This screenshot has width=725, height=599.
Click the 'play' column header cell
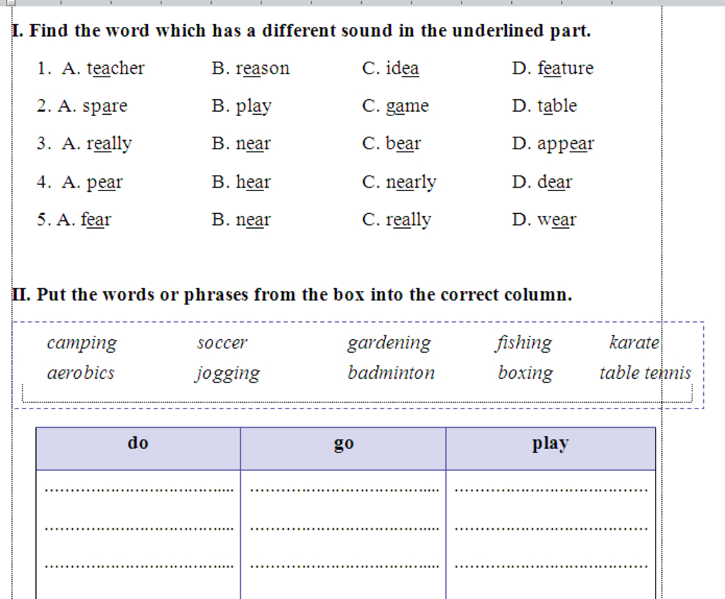pyautogui.click(x=550, y=444)
